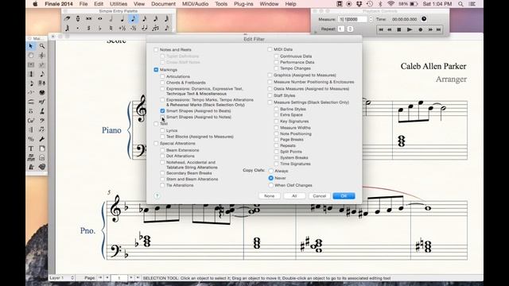Confirm Edit Filter with OK

[x=344, y=196]
